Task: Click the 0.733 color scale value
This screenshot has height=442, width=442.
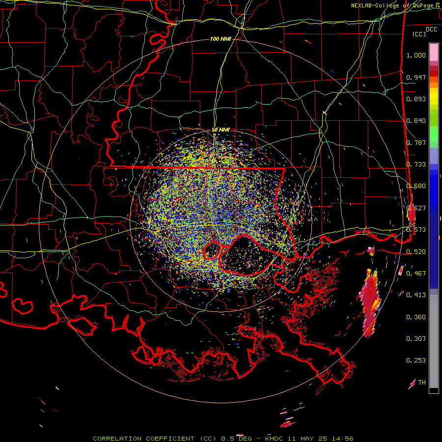Action: pyautogui.click(x=416, y=165)
